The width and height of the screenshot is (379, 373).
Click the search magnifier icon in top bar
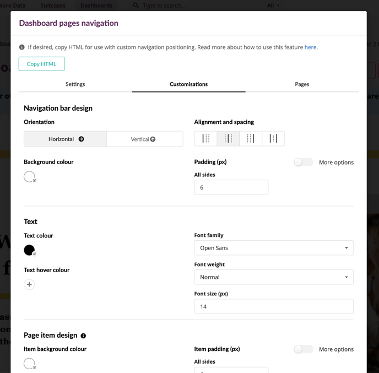[136, 6]
